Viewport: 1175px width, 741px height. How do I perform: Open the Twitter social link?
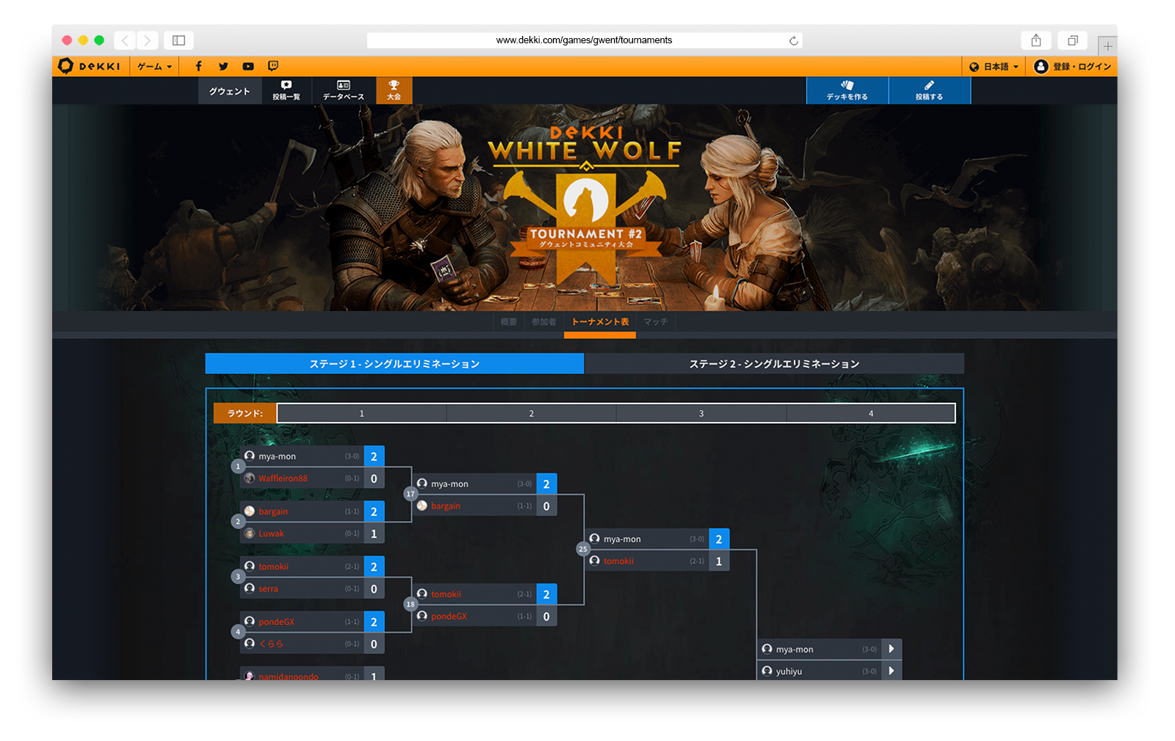[x=223, y=66]
